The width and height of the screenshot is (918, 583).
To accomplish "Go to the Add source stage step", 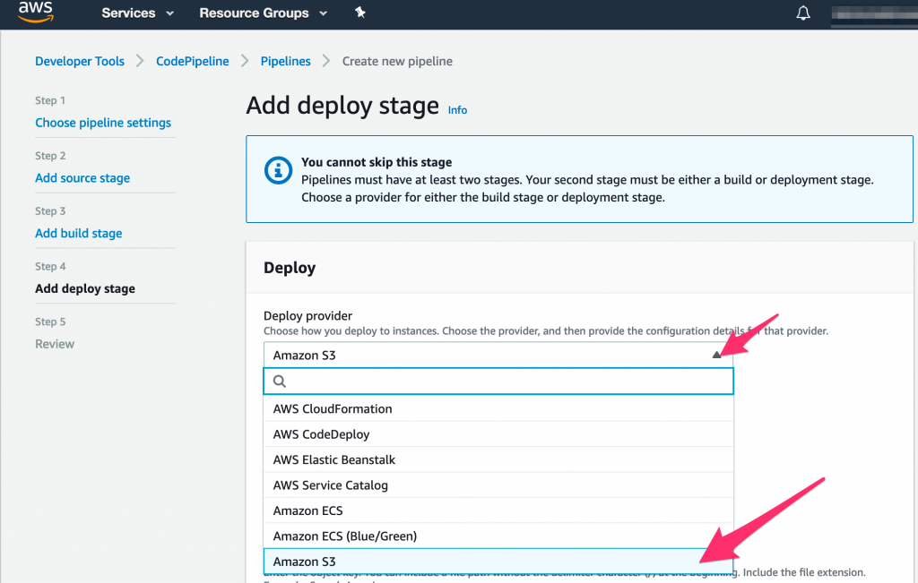I will click(82, 178).
